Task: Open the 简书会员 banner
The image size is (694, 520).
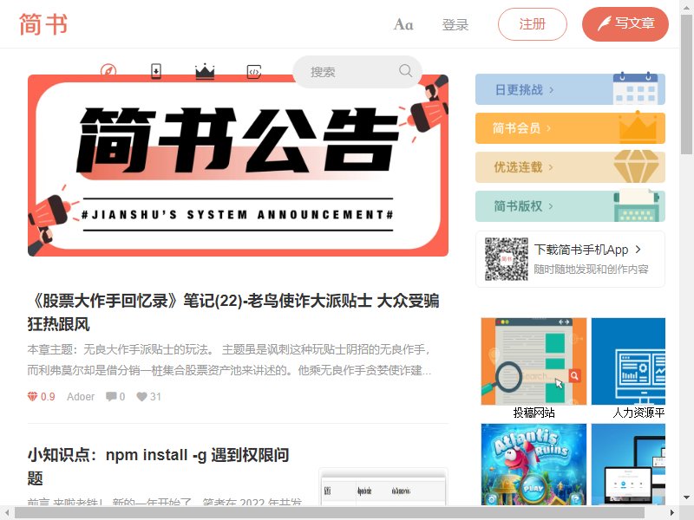Action: (570, 128)
